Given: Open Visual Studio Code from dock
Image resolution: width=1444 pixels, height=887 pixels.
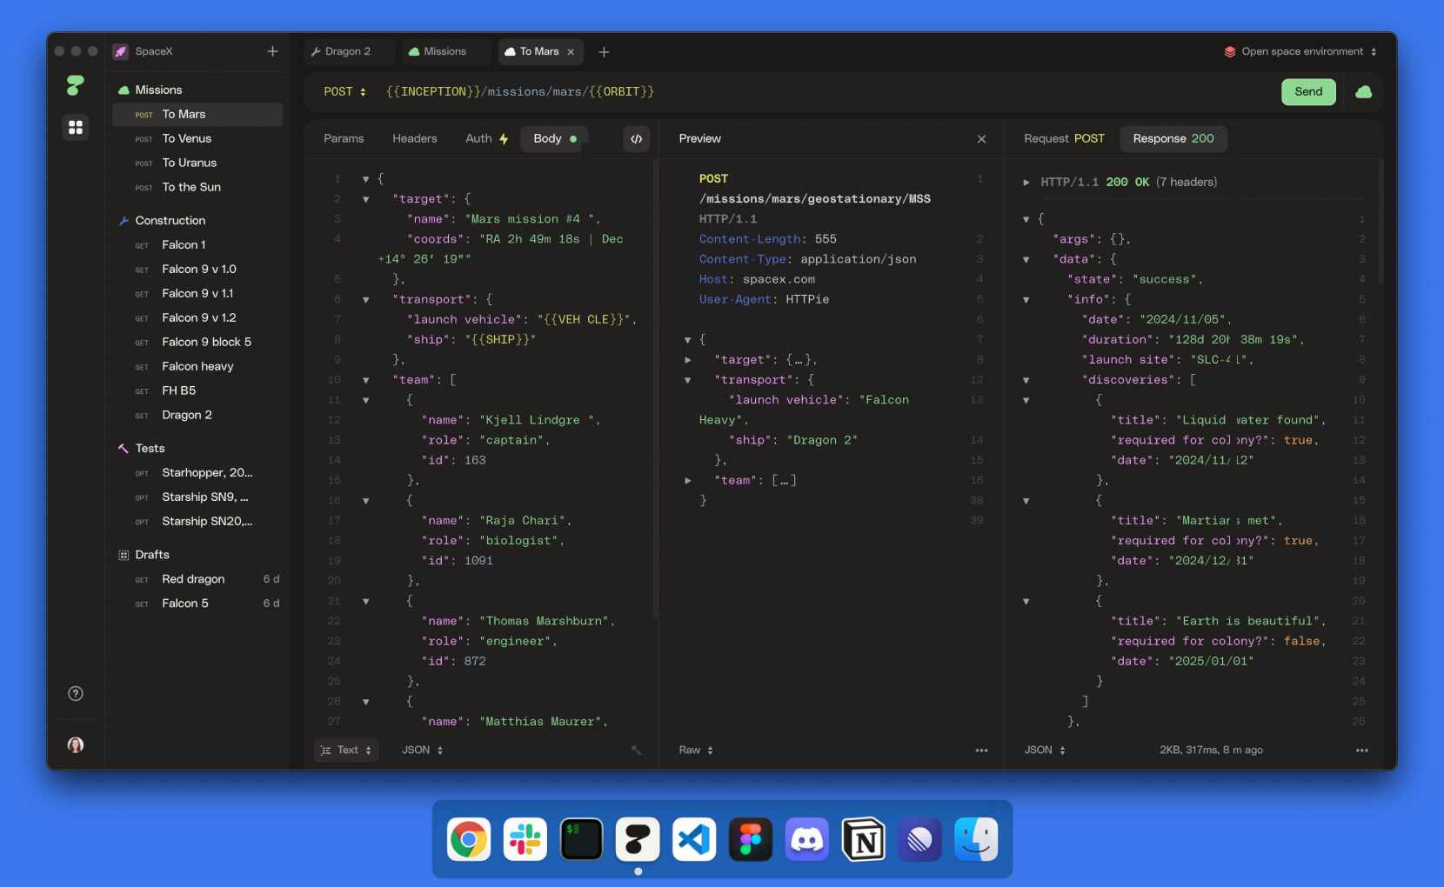Looking at the screenshot, I should tap(694, 839).
